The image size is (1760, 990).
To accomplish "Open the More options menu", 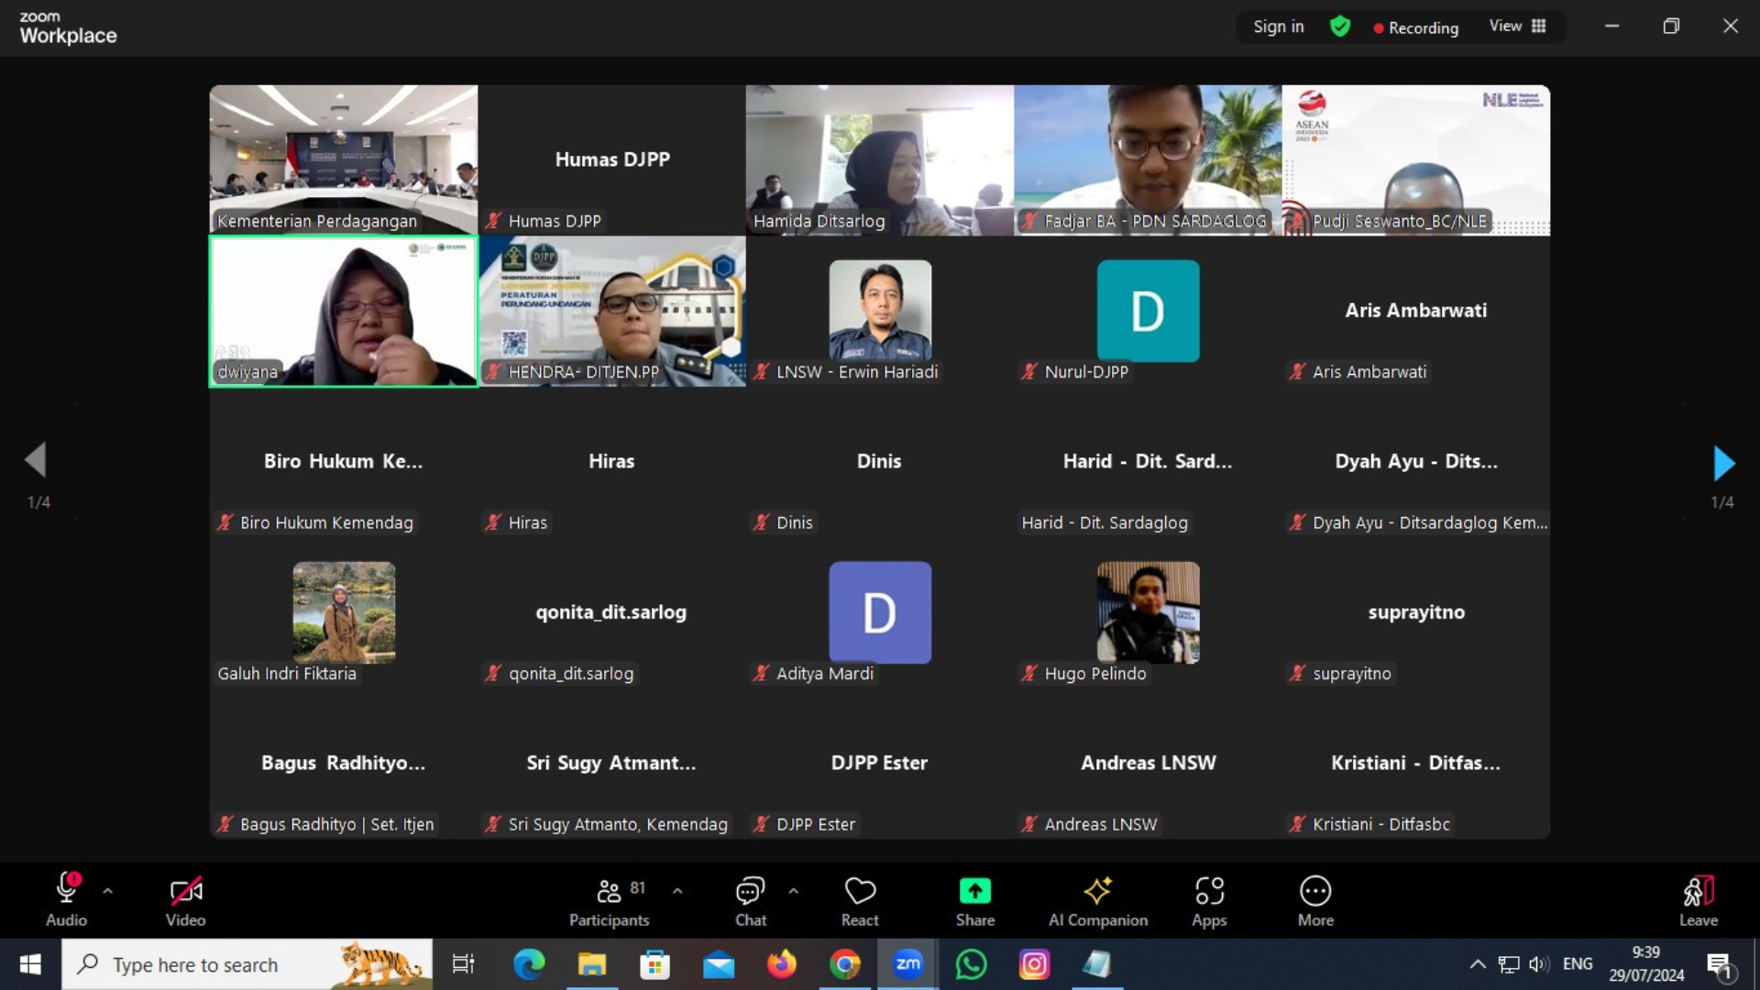I will pos(1315,900).
